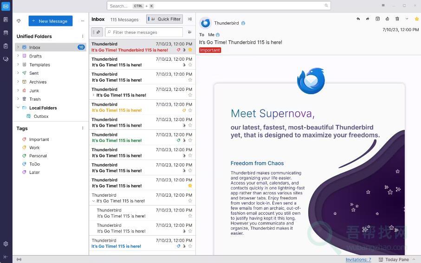Delete the message with the trash icon
Screen dimensions: 421x263
tap(397, 19)
